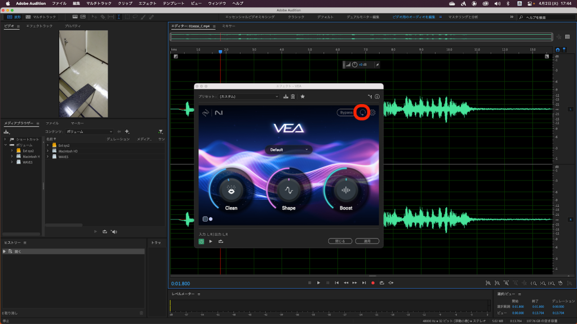Expand Macintosh HD row in file list
This screenshot has width=577, height=324.
coord(48,151)
